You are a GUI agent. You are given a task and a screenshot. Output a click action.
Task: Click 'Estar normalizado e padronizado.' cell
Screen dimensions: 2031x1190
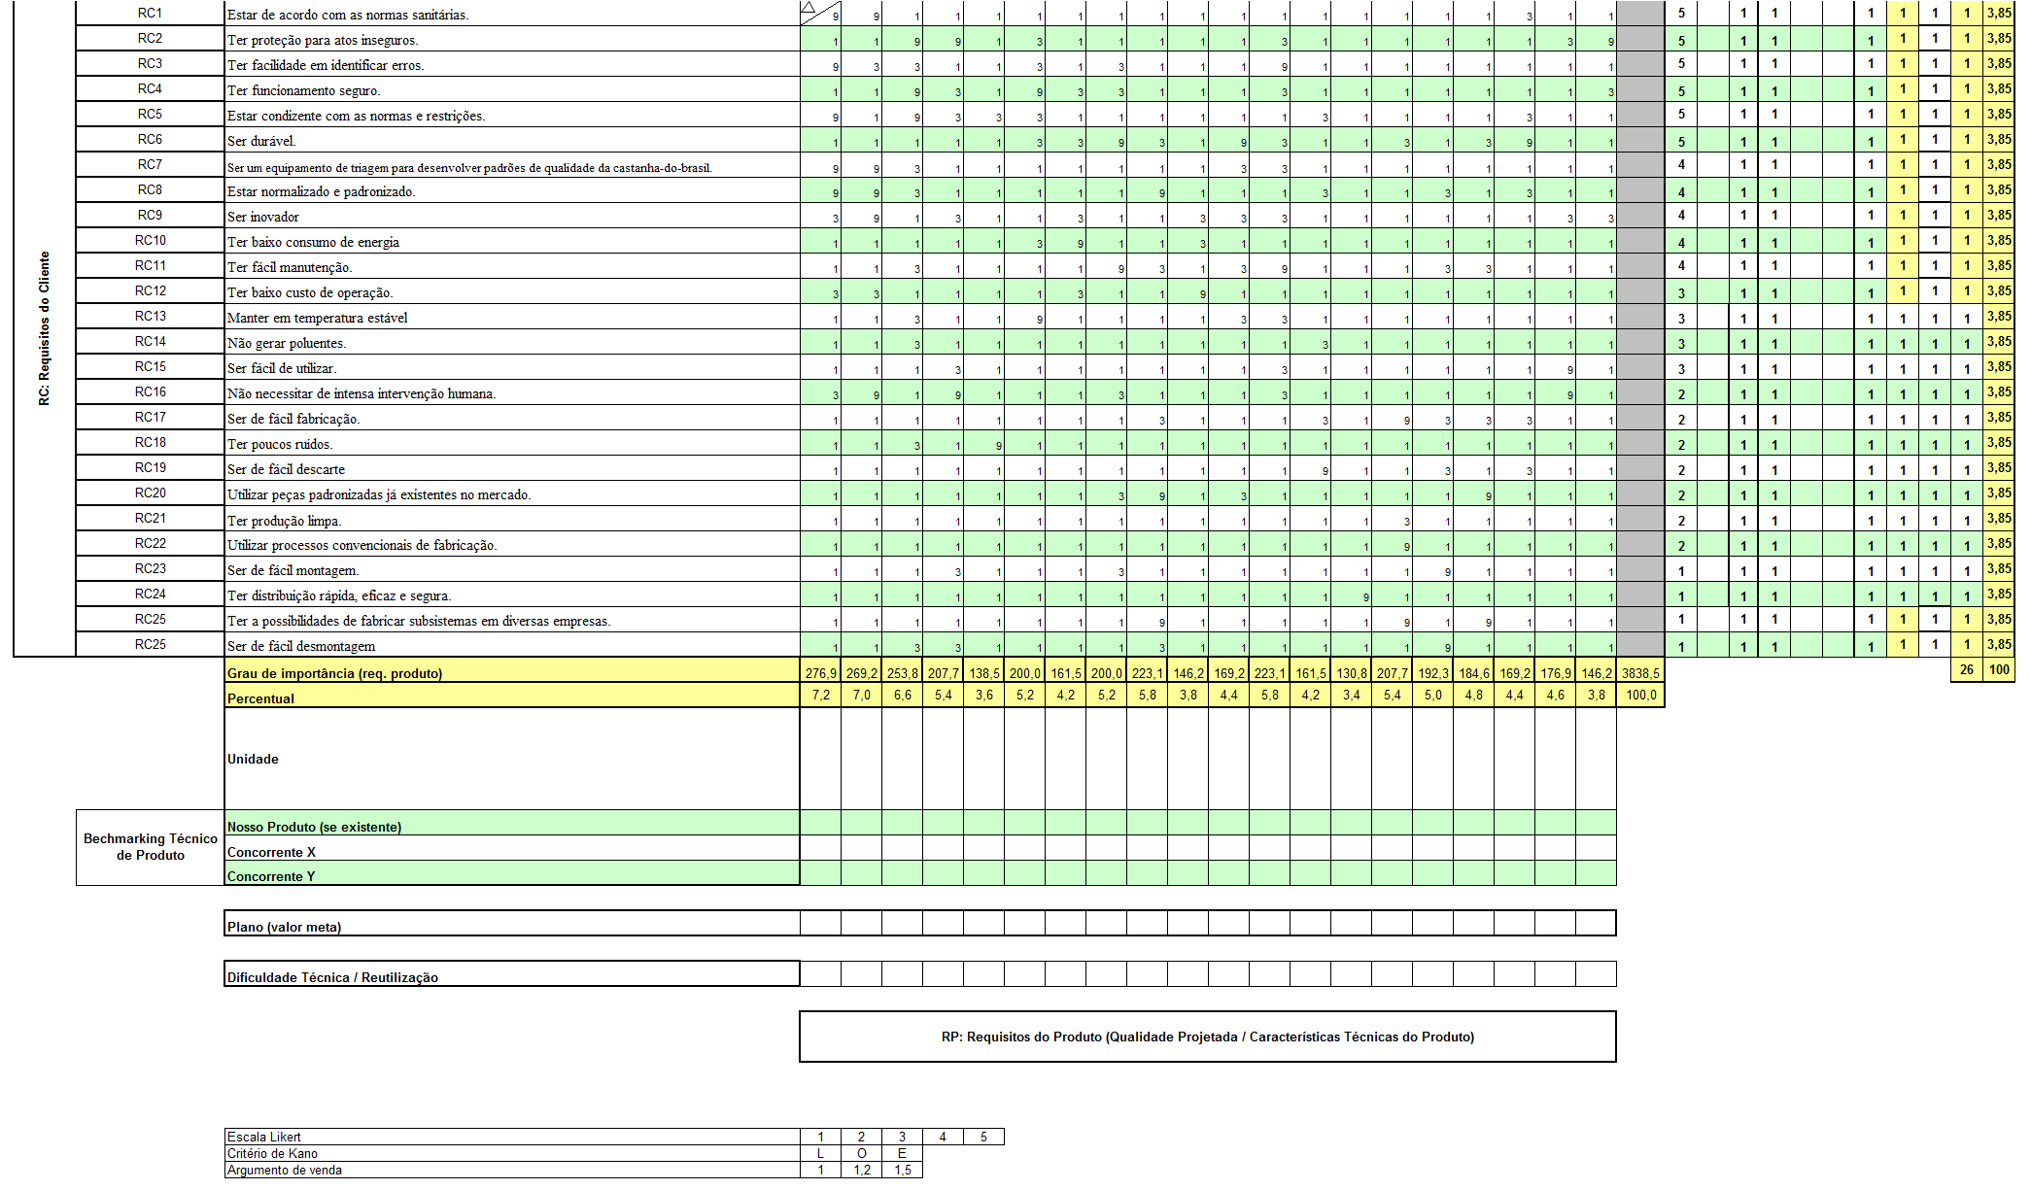[x=512, y=190]
